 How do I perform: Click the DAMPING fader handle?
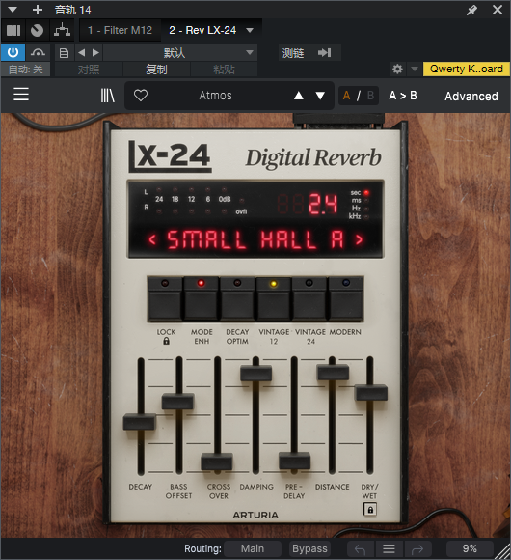pos(255,374)
